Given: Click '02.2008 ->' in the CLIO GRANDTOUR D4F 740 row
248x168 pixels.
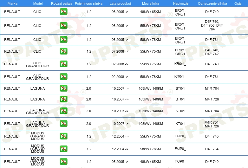Looking at the screenshot, I should (x=120, y=64).
